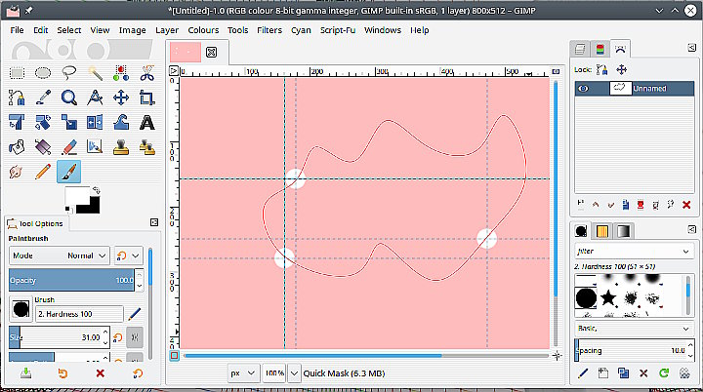
Task: Delete the selected brush
Action: 643,373
